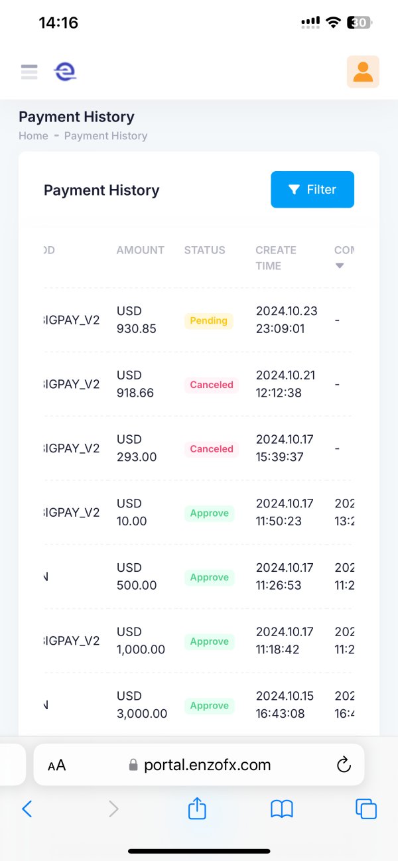Screen dimensions: 398x861
Task: Sort by the Amount column header
Action: coord(140,250)
